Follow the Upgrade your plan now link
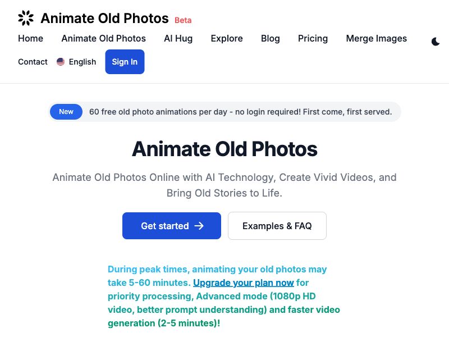 (244, 283)
